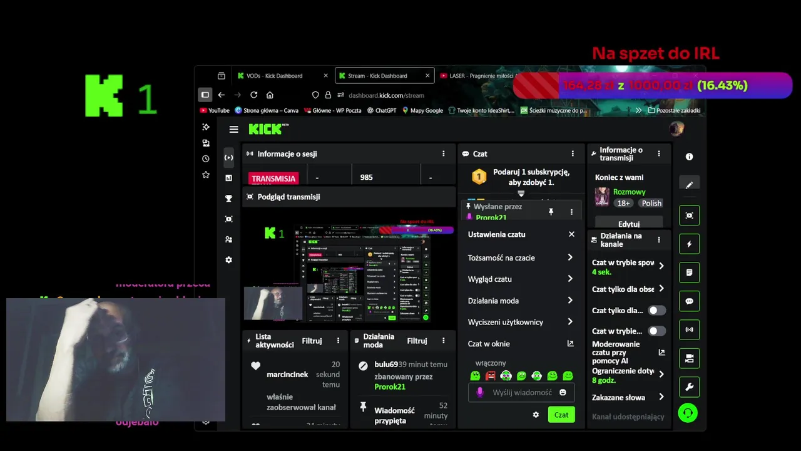Toggle the stream preview widget icon
Viewport: 801px width, 451px height.
click(689, 215)
